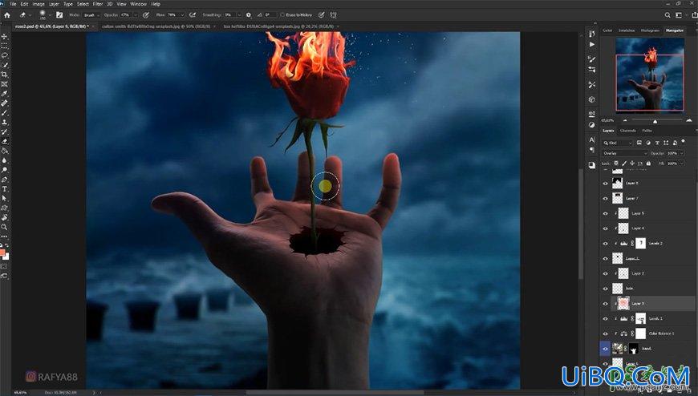The height and width of the screenshot is (396, 698).
Task: Switch to the Channels tab
Action: [627, 131]
